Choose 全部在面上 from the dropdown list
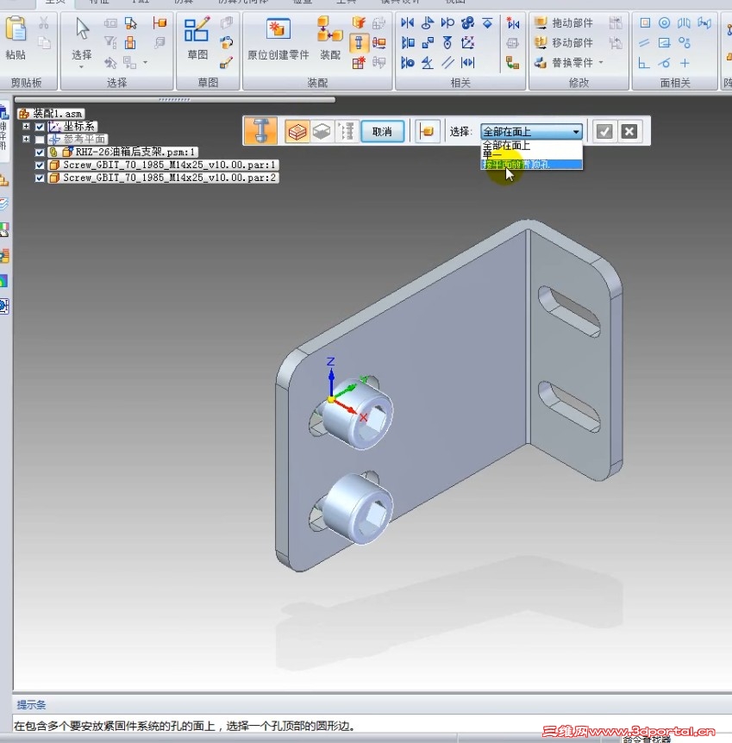732x743 pixels. (x=531, y=146)
